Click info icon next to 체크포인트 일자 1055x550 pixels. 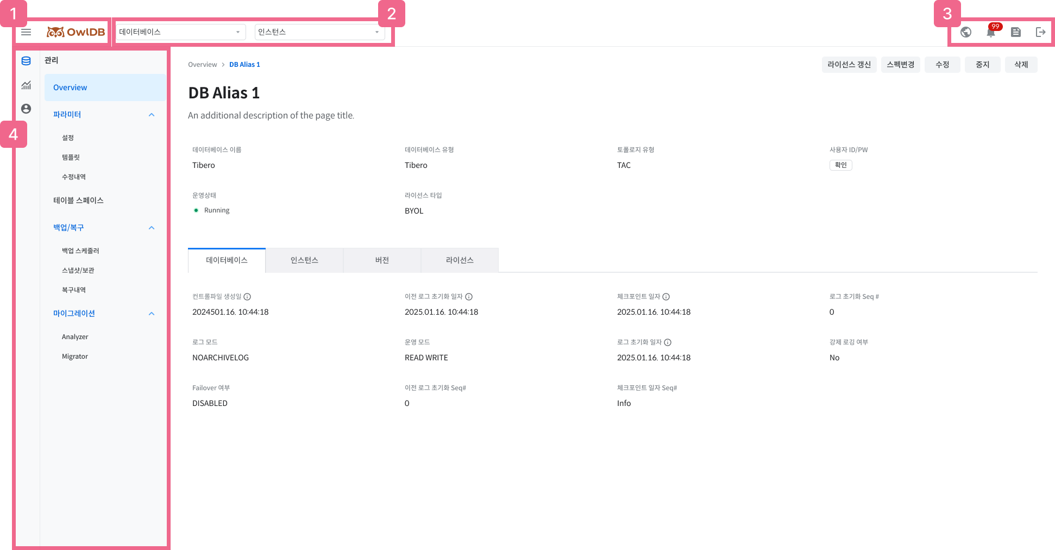click(666, 297)
